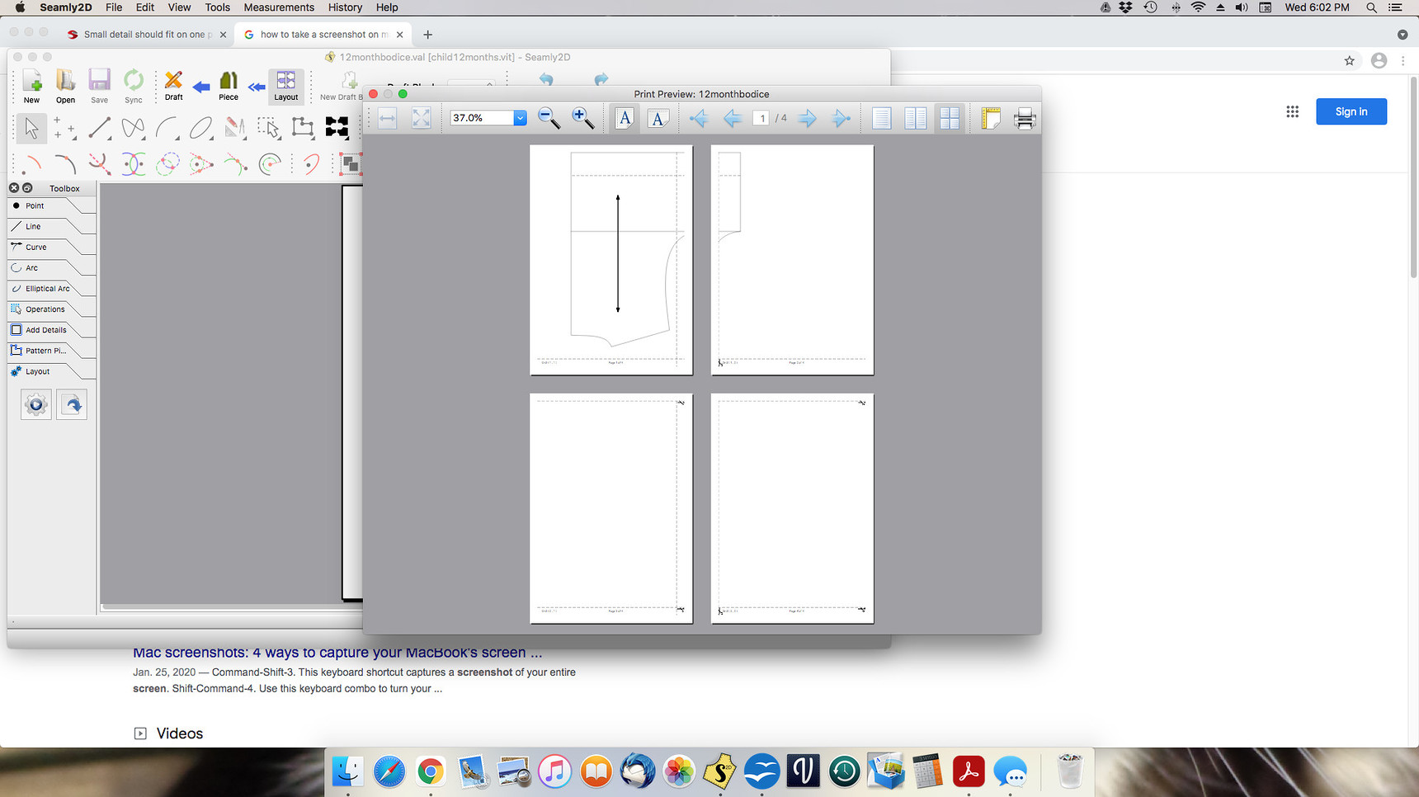Switch preview to facing pages mode

(915, 118)
